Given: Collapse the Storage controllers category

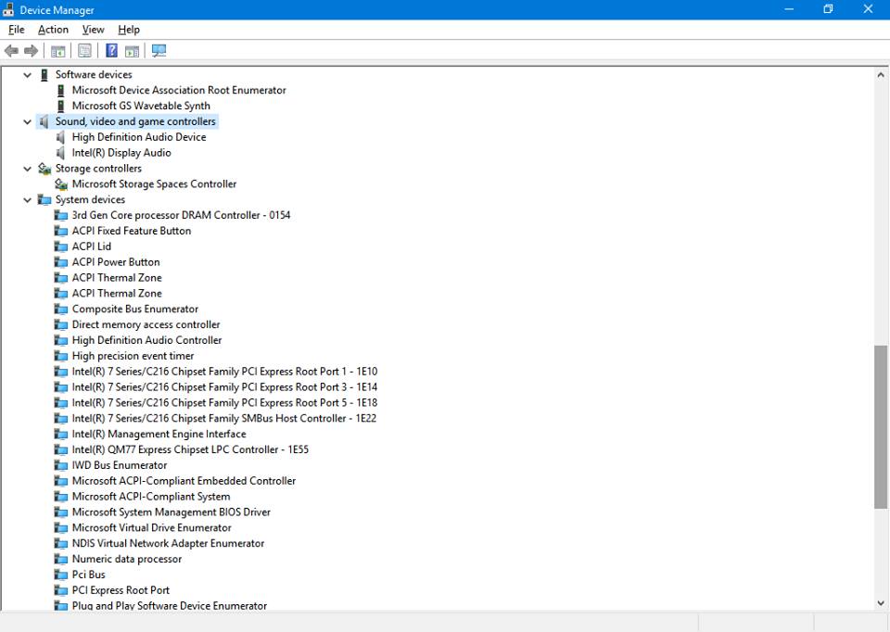Looking at the screenshot, I should [27, 169].
